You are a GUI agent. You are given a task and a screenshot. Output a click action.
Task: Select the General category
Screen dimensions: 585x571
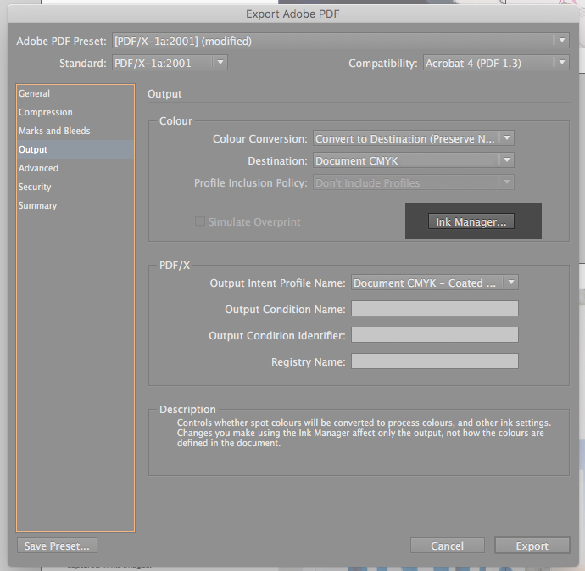[x=75, y=93]
